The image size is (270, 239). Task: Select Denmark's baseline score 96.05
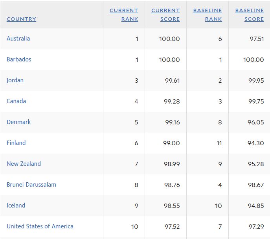(256, 122)
